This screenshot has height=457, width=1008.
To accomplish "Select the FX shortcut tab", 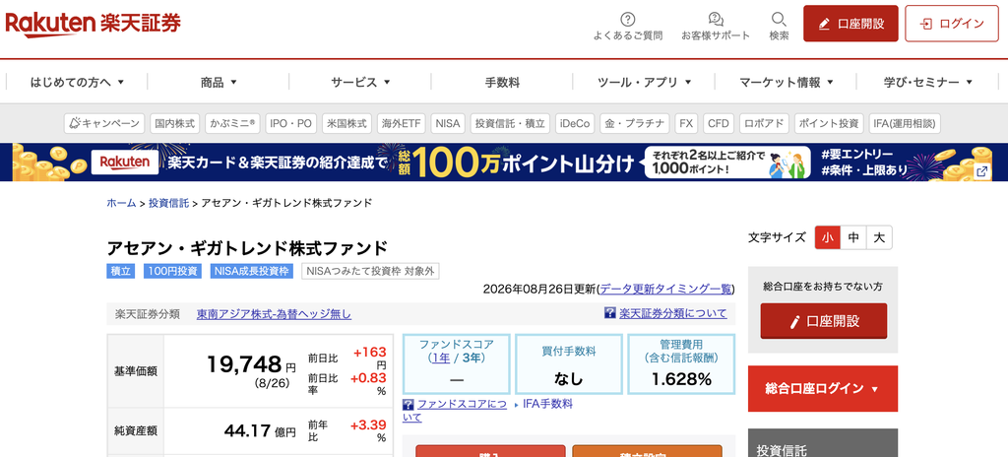I will pos(686,123).
